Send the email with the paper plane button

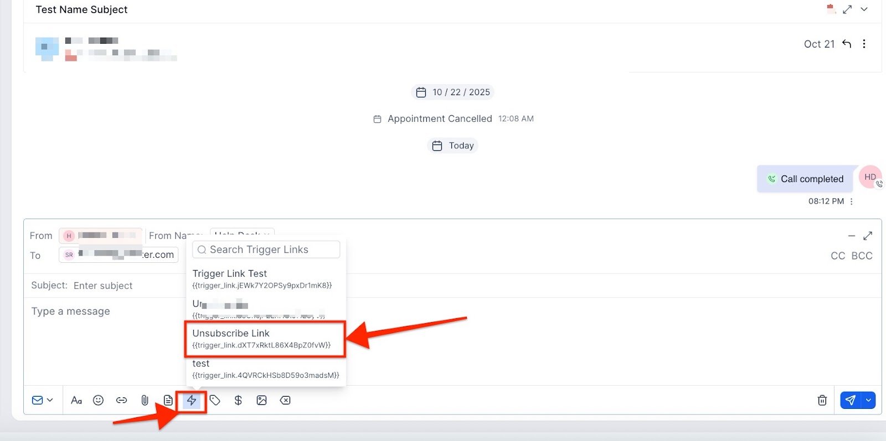click(851, 400)
